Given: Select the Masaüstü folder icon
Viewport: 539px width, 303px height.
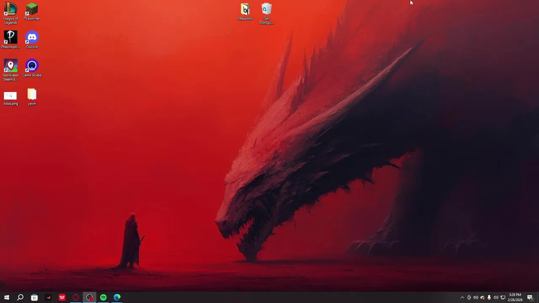Looking at the screenshot, I should [245, 12].
